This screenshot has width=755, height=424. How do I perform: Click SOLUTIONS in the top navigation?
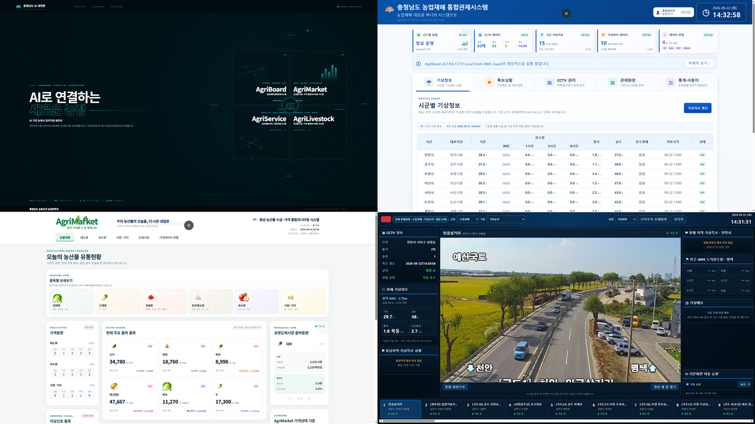pyautogui.click(x=99, y=6)
